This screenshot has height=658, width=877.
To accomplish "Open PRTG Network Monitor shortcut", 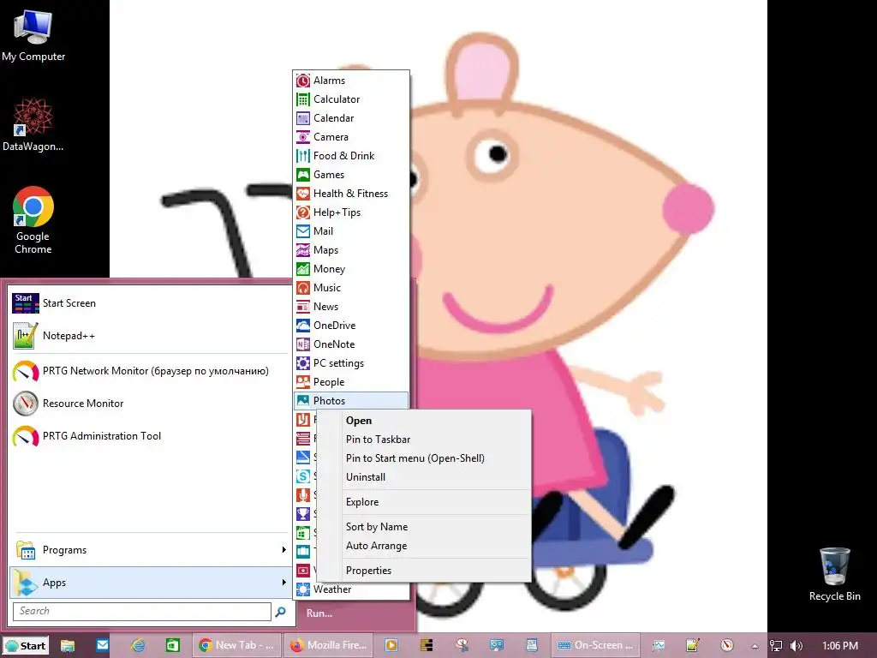I will (x=149, y=371).
